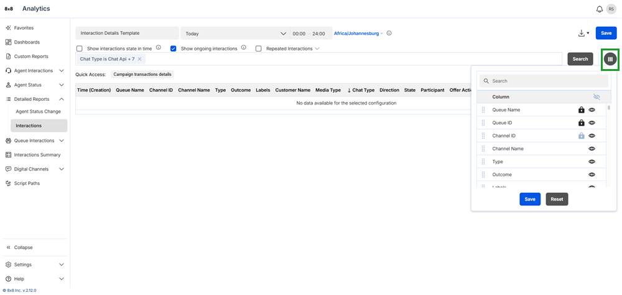Open Dashboards from the sidebar
Image resolution: width=622 pixels, height=295 pixels.
(x=27, y=42)
